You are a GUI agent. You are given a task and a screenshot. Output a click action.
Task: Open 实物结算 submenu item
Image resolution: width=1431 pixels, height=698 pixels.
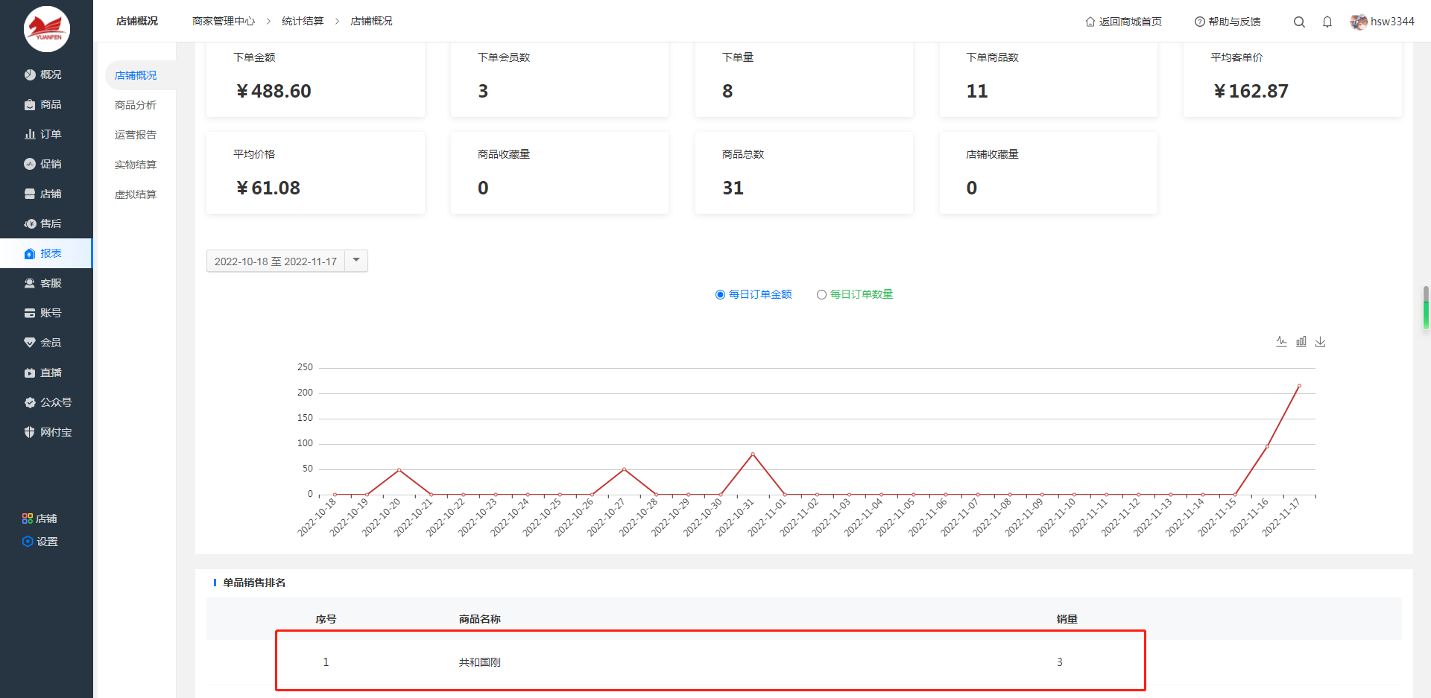click(x=136, y=165)
